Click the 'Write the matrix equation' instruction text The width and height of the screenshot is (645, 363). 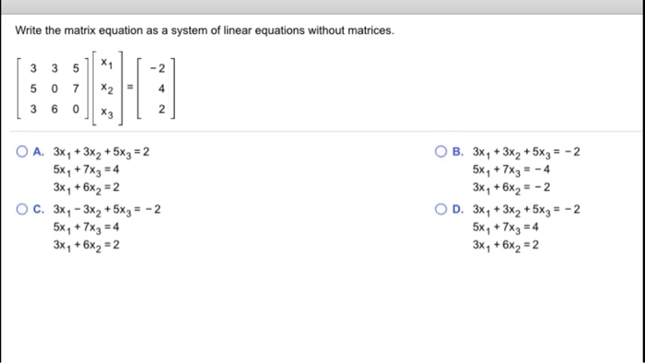click(x=205, y=30)
